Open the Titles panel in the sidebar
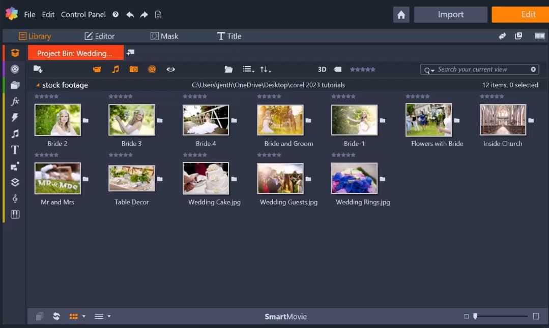549x328 pixels. [15, 150]
